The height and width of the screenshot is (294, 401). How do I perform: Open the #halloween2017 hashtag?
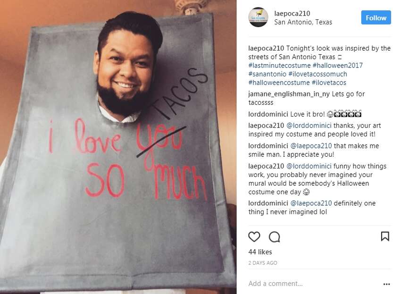[338, 66]
